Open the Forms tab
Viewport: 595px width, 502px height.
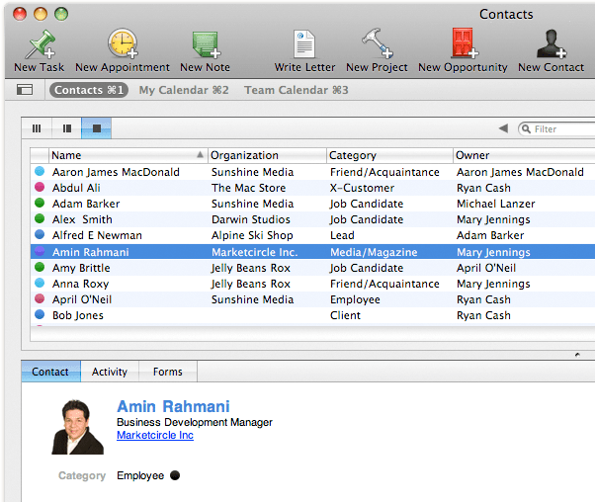pos(167,372)
